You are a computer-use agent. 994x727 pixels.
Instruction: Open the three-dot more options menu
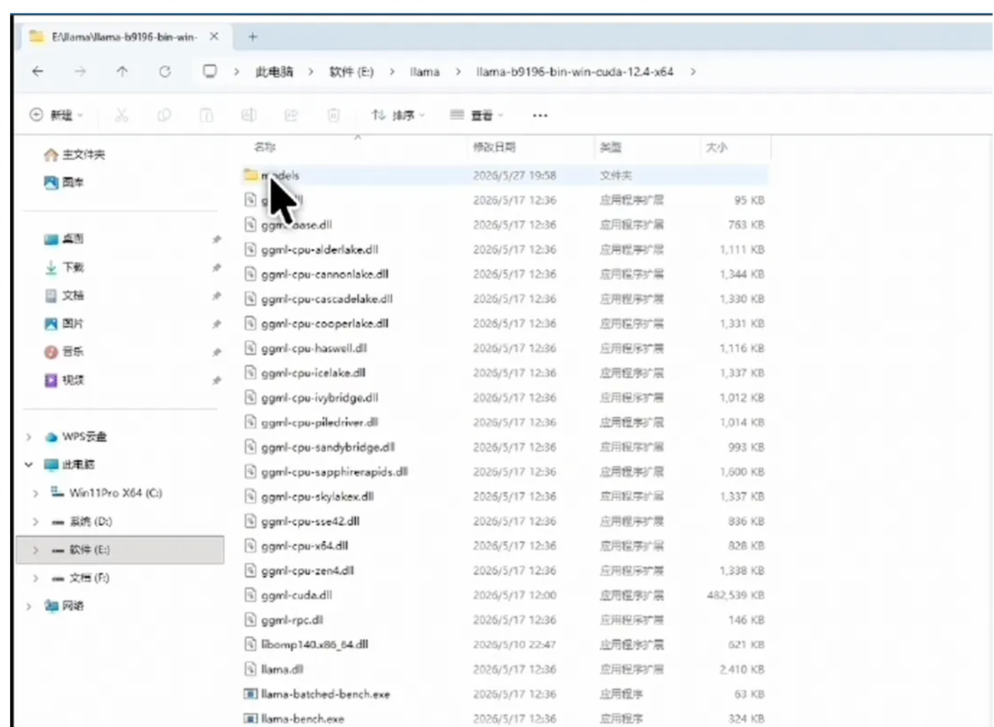(x=540, y=115)
